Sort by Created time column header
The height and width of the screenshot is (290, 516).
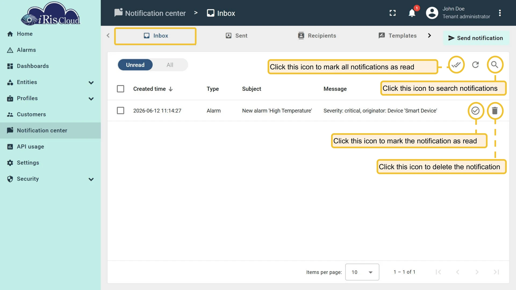[x=153, y=89]
